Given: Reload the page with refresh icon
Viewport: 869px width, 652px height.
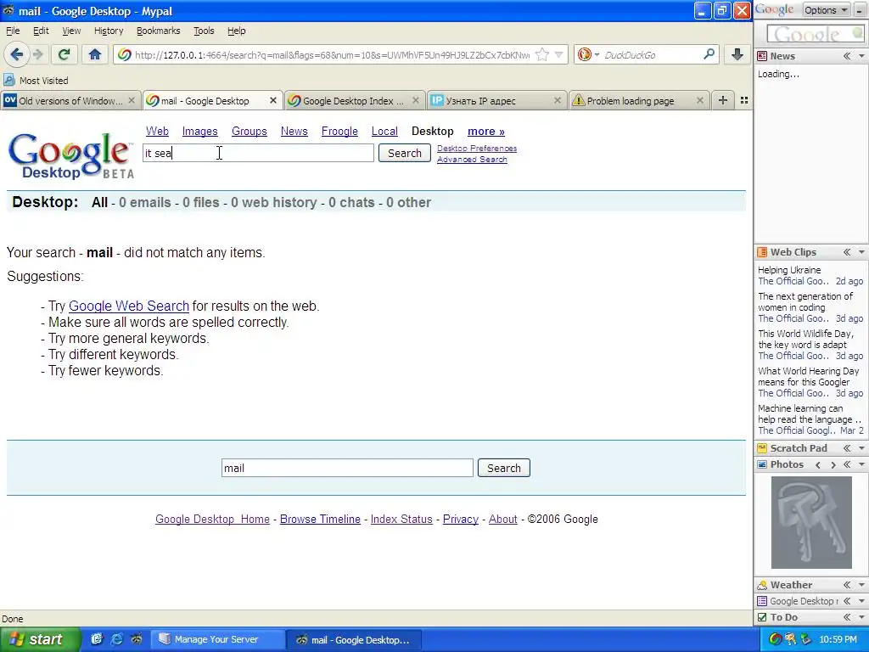Looking at the screenshot, I should pos(64,54).
